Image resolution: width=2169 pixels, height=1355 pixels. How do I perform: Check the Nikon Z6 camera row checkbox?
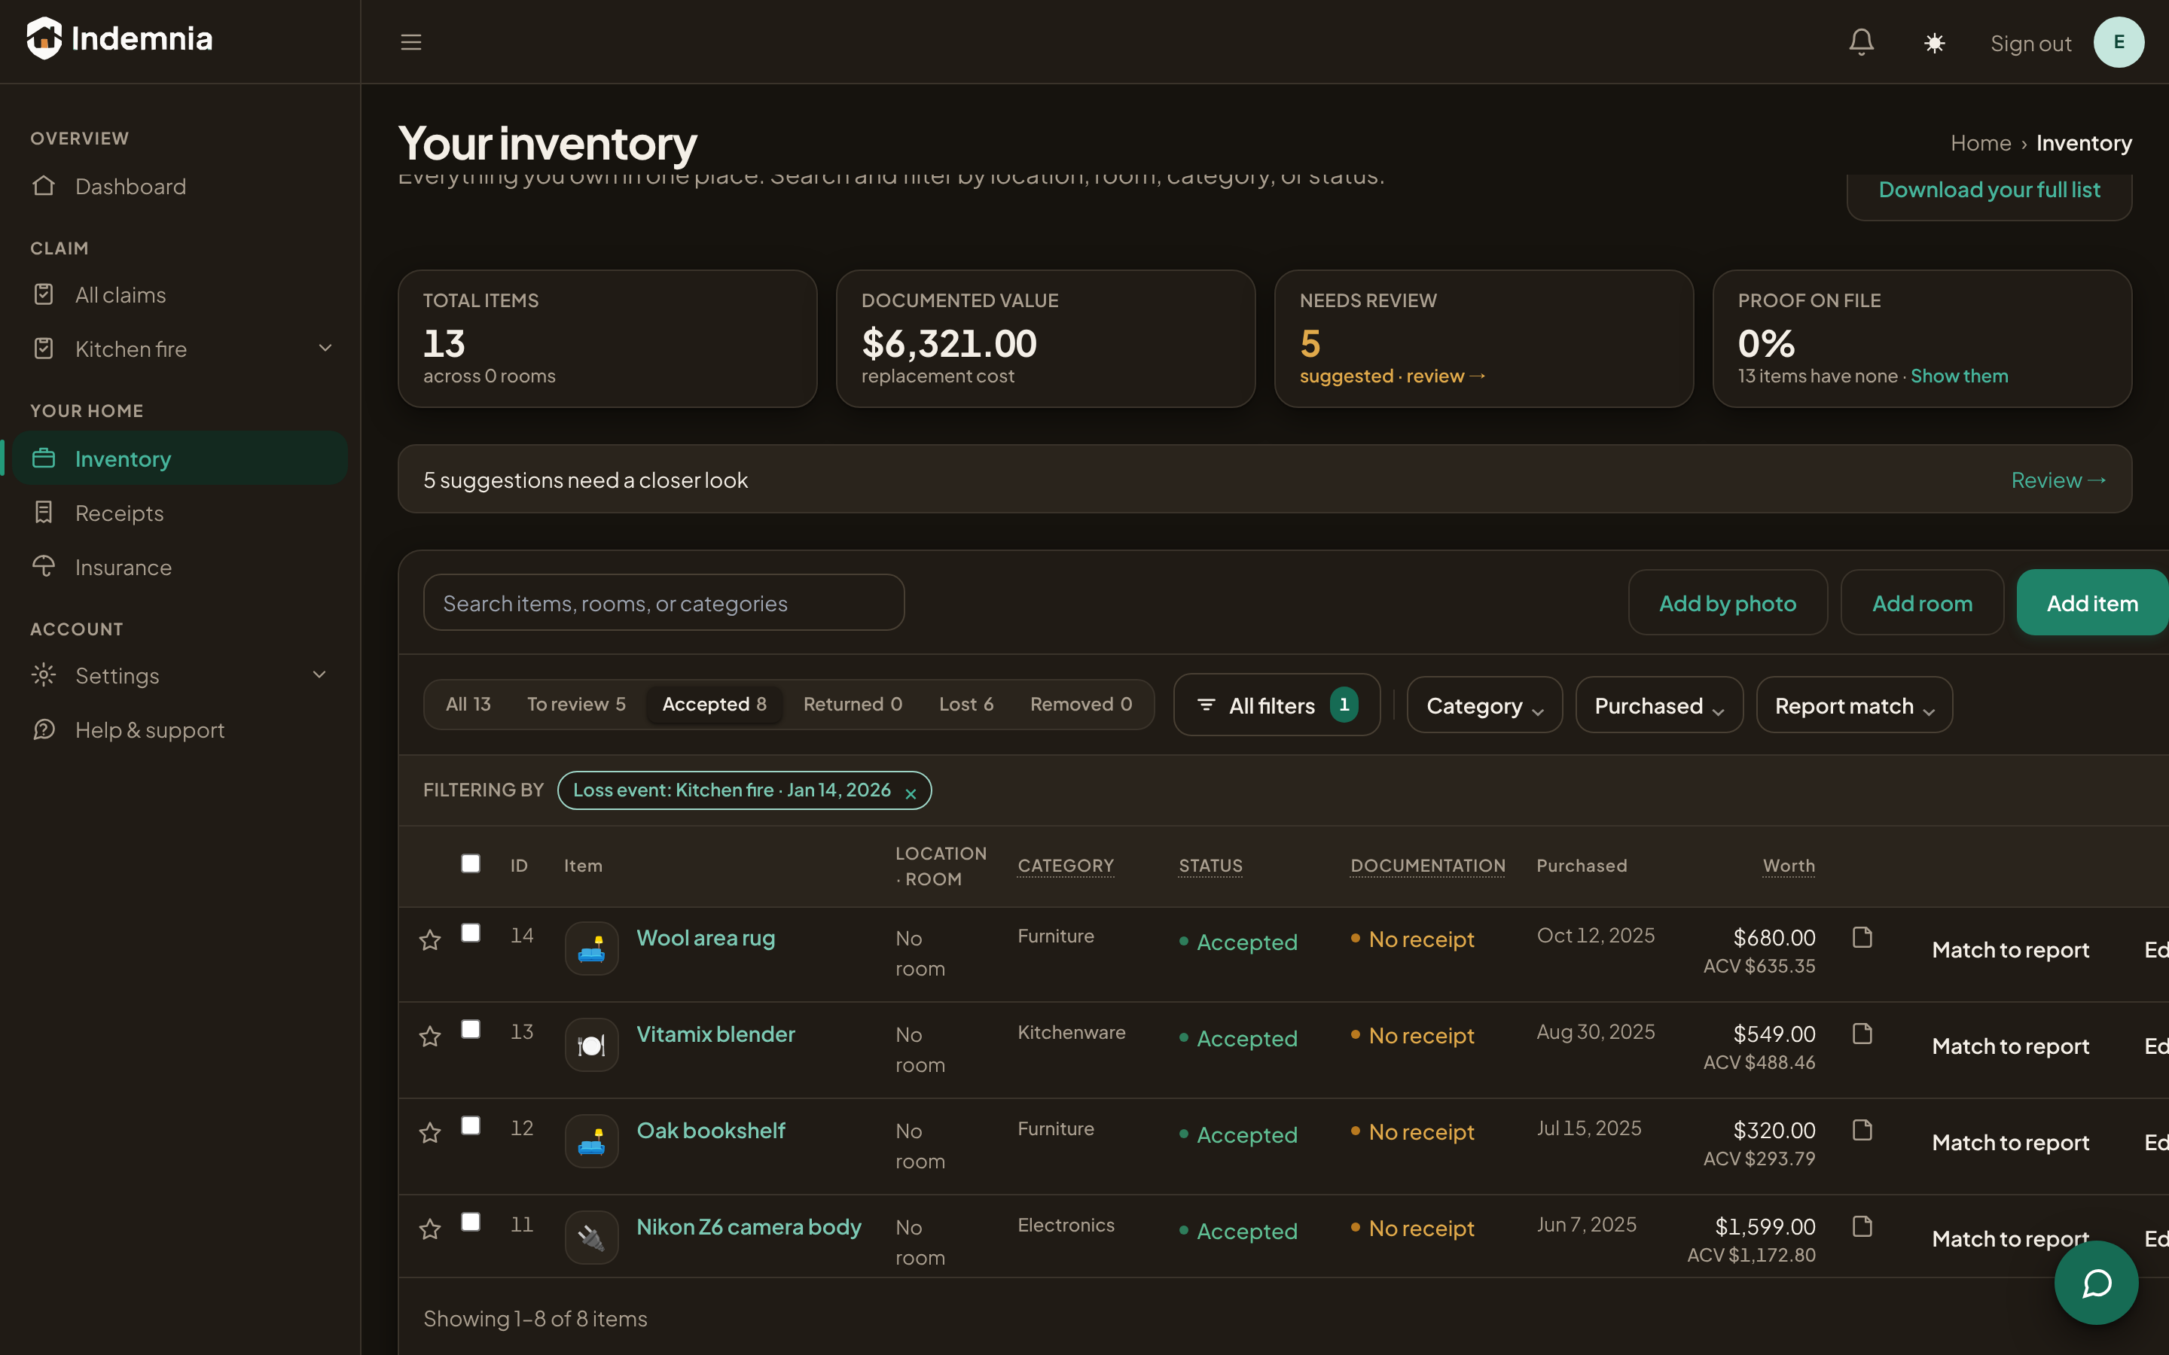[x=471, y=1222]
